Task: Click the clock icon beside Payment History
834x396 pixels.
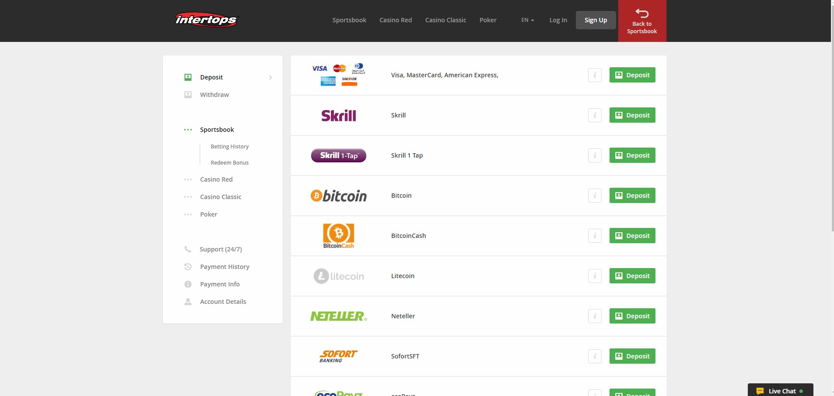Action: tap(188, 267)
